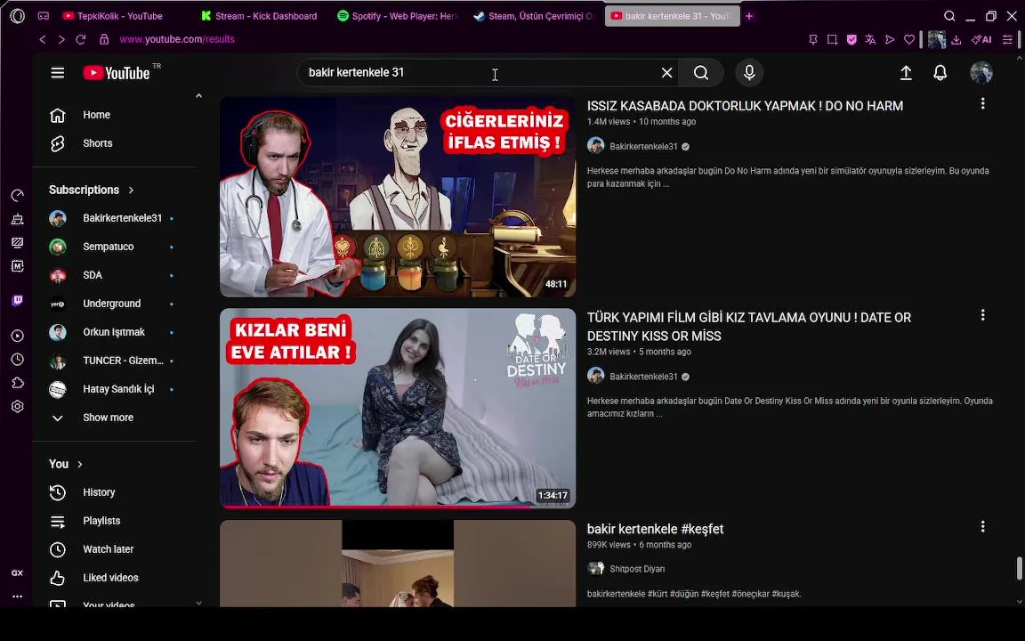1025x641 pixels.
Task: Switch to Spotify Web Player tab
Action: [398, 16]
